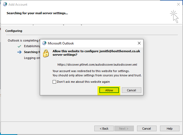Click the blue arrow beside Searching step
Screen dimensions: 183x135
[x=19, y=52]
